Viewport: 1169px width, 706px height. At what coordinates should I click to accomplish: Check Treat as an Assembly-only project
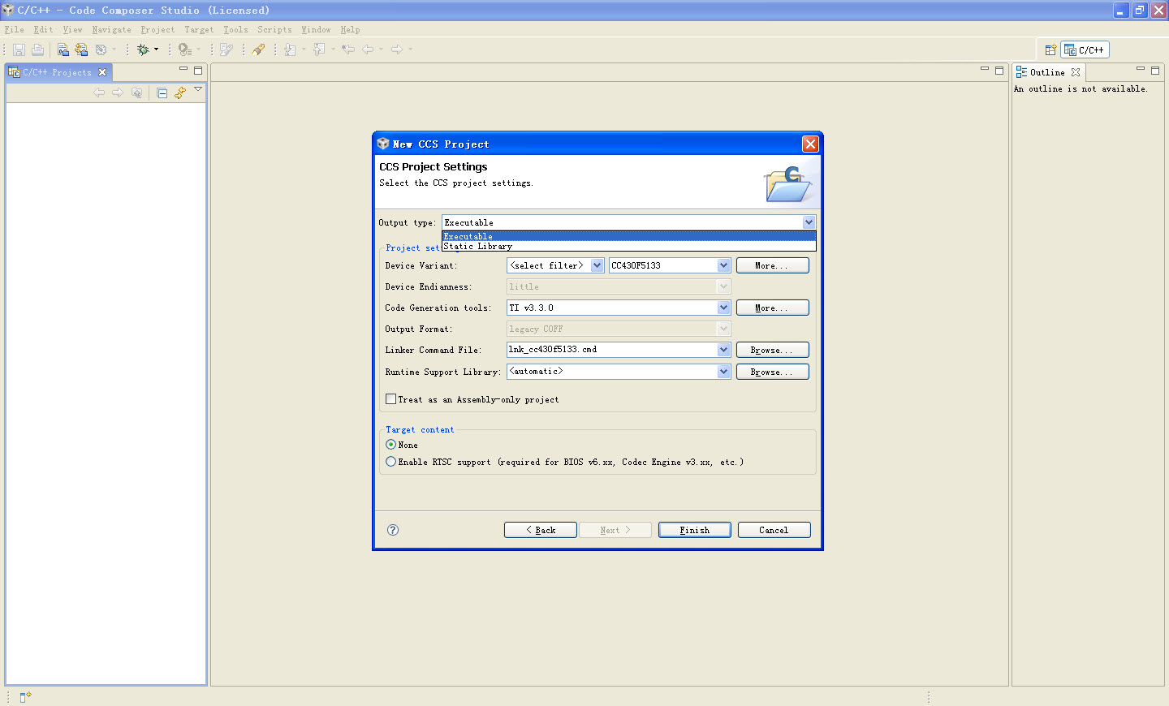391,399
